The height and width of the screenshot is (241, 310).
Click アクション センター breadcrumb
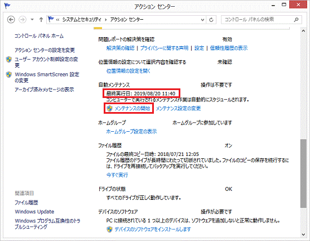pyautogui.click(x=127, y=20)
